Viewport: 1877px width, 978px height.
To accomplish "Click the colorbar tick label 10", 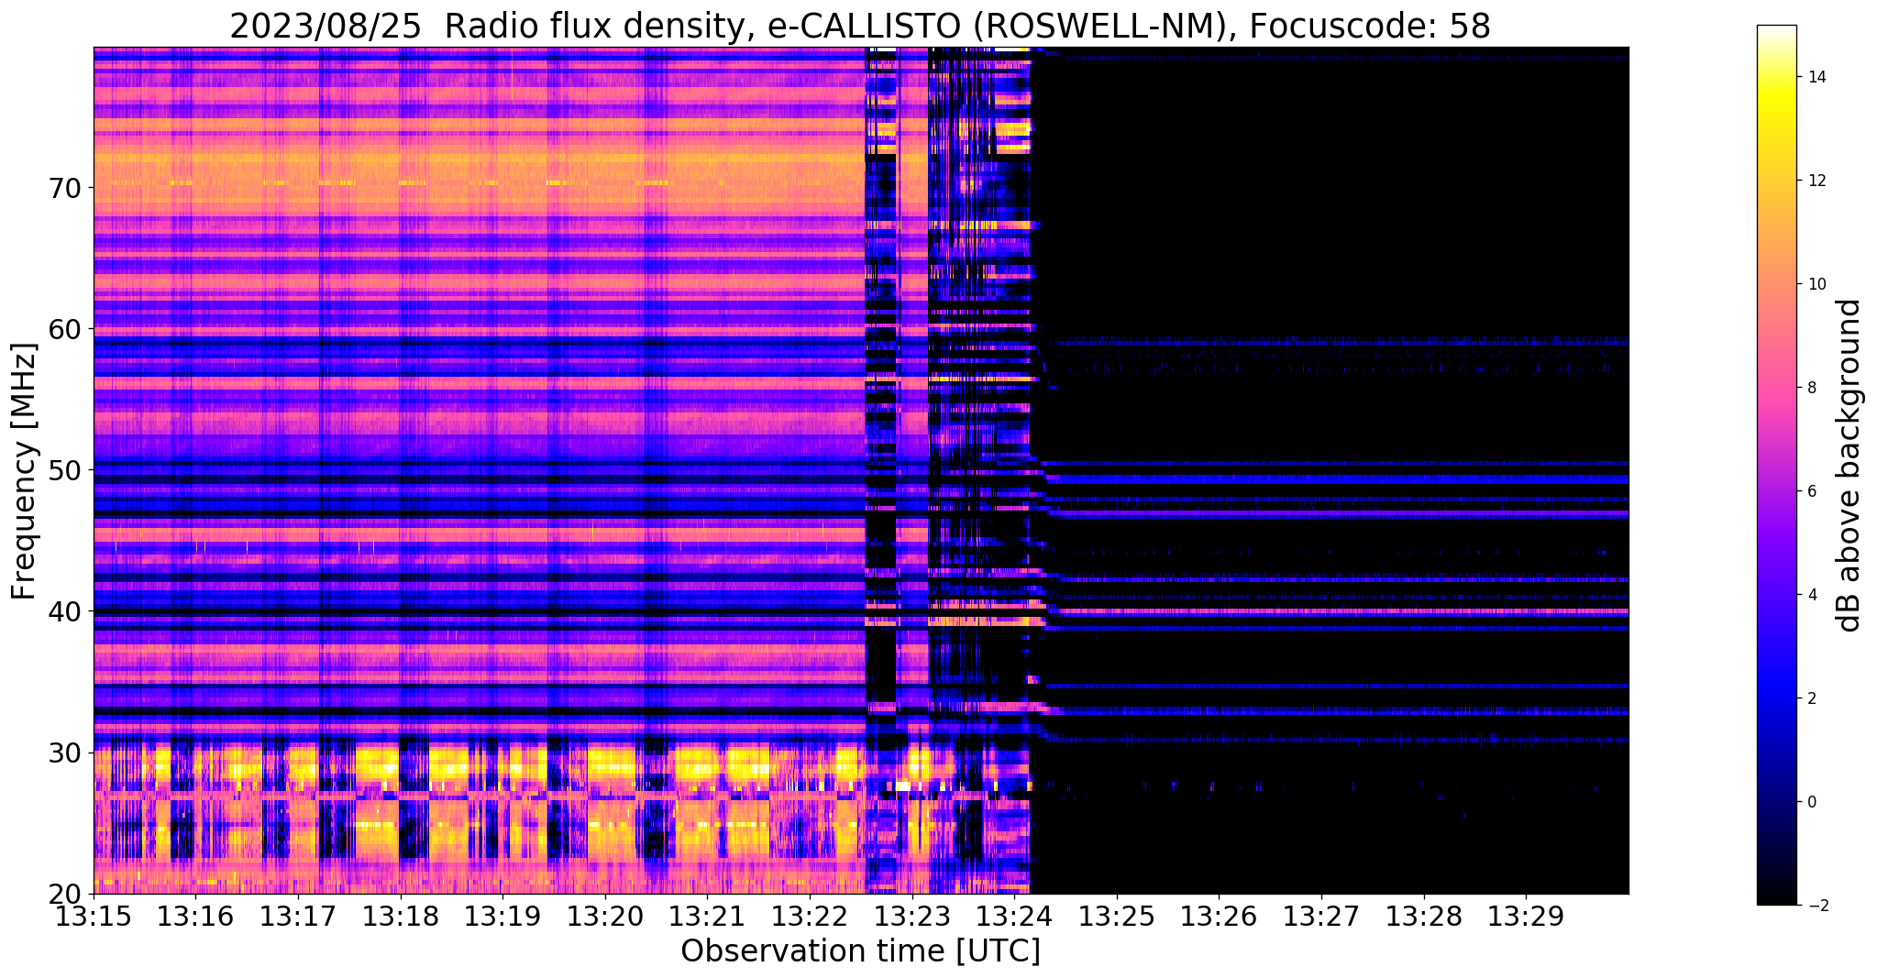I will tap(1816, 284).
